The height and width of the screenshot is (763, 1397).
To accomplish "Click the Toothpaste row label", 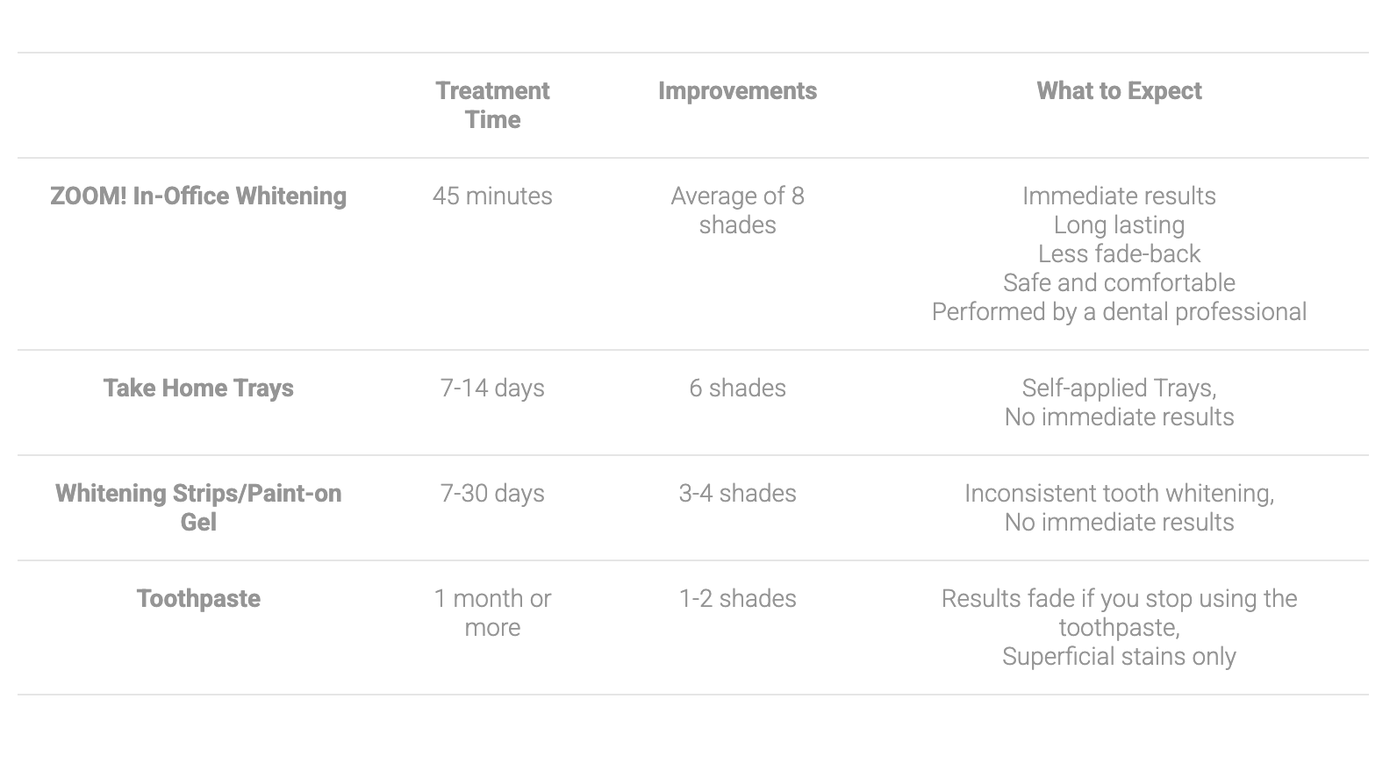I will 198,599.
